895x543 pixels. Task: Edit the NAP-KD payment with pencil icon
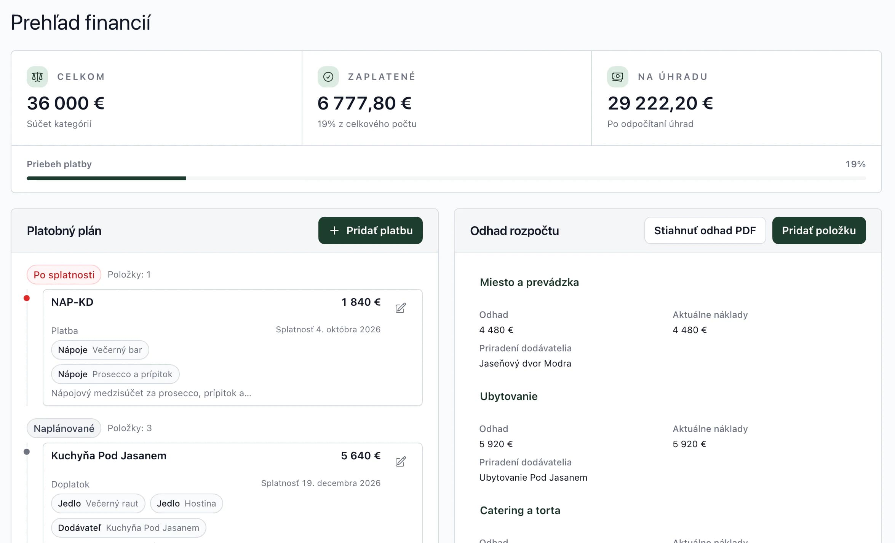[400, 308]
